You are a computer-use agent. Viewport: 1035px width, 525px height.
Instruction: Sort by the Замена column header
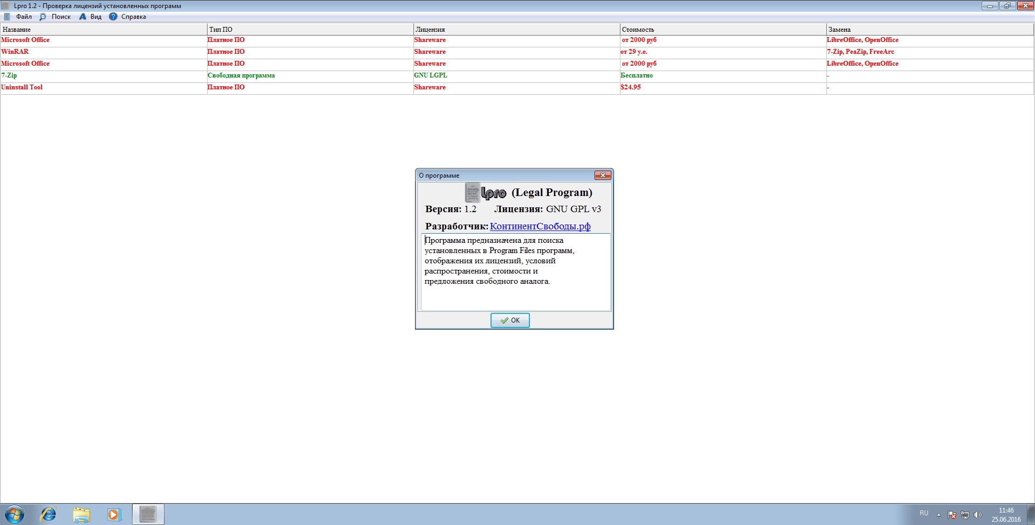[x=930, y=30]
